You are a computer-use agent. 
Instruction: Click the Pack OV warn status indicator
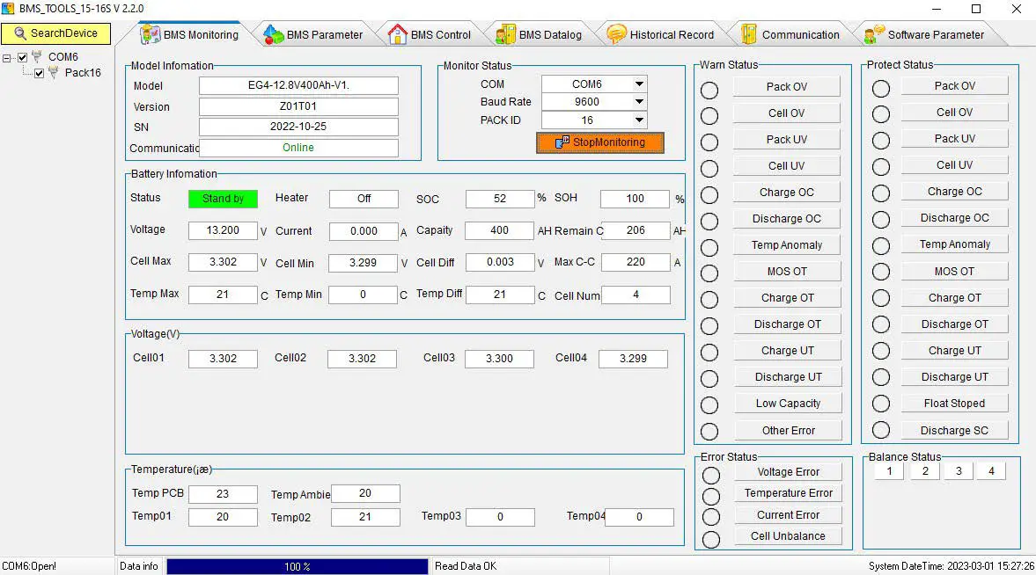pos(709,90)
